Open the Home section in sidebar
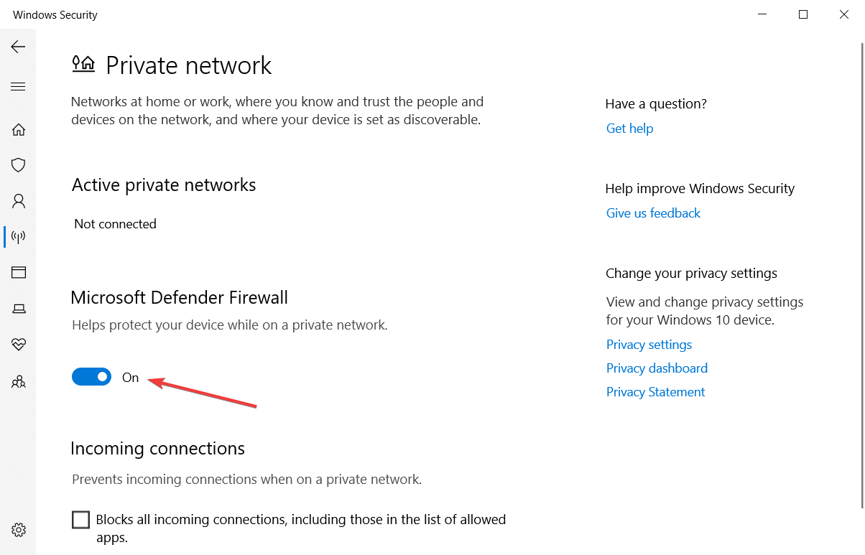 19,130
